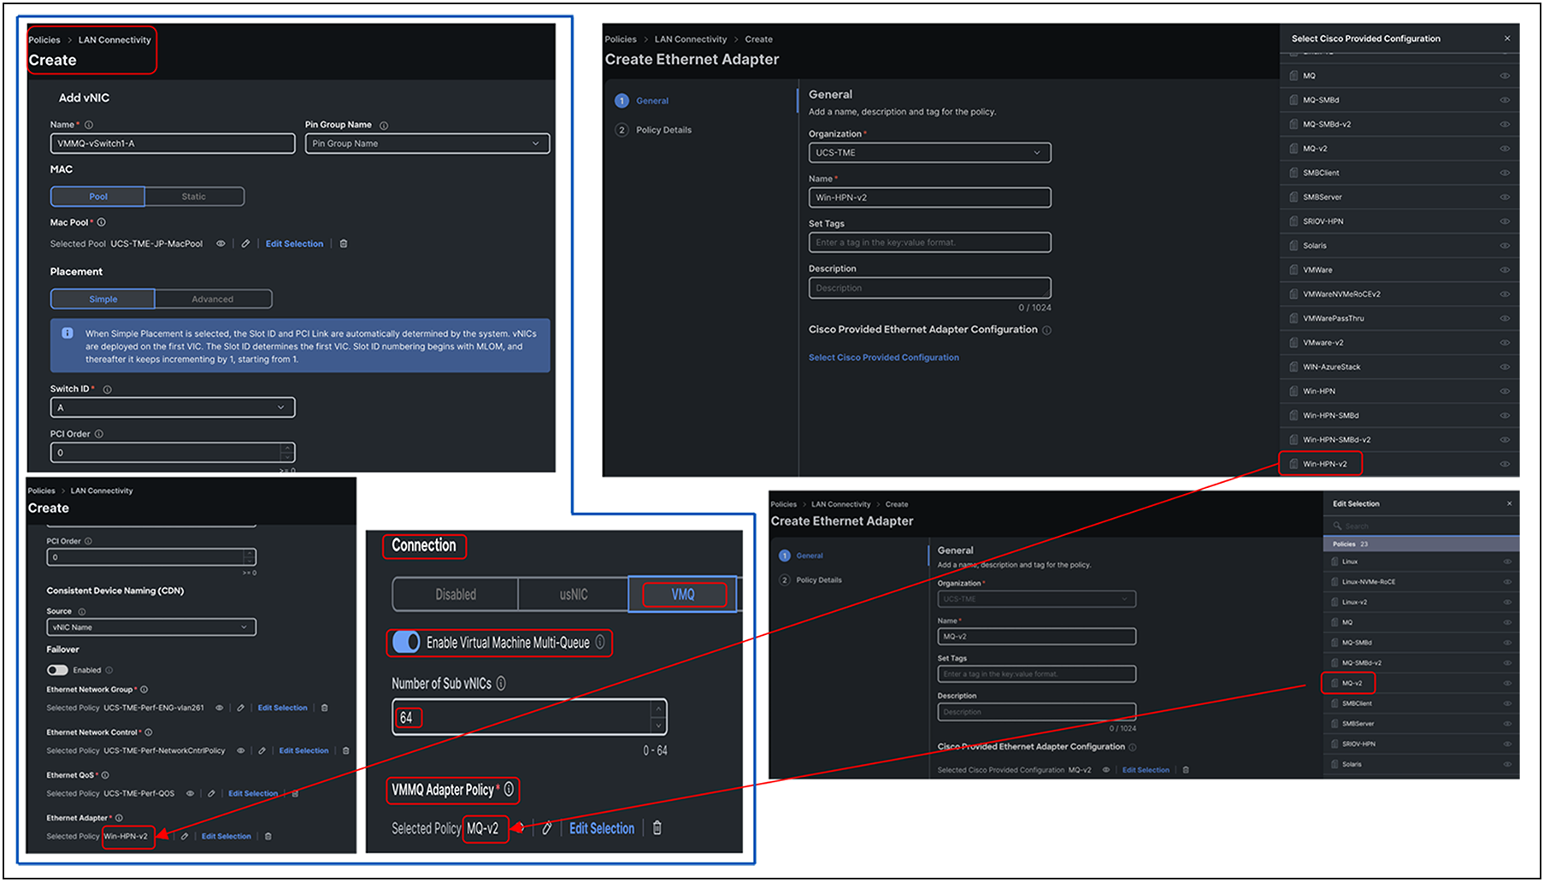
Task: Increase Number of Sub vNICs stepper
Action: [x=658, y=709]
